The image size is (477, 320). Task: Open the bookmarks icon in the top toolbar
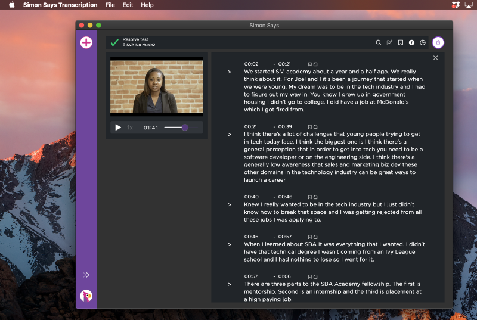401,42
